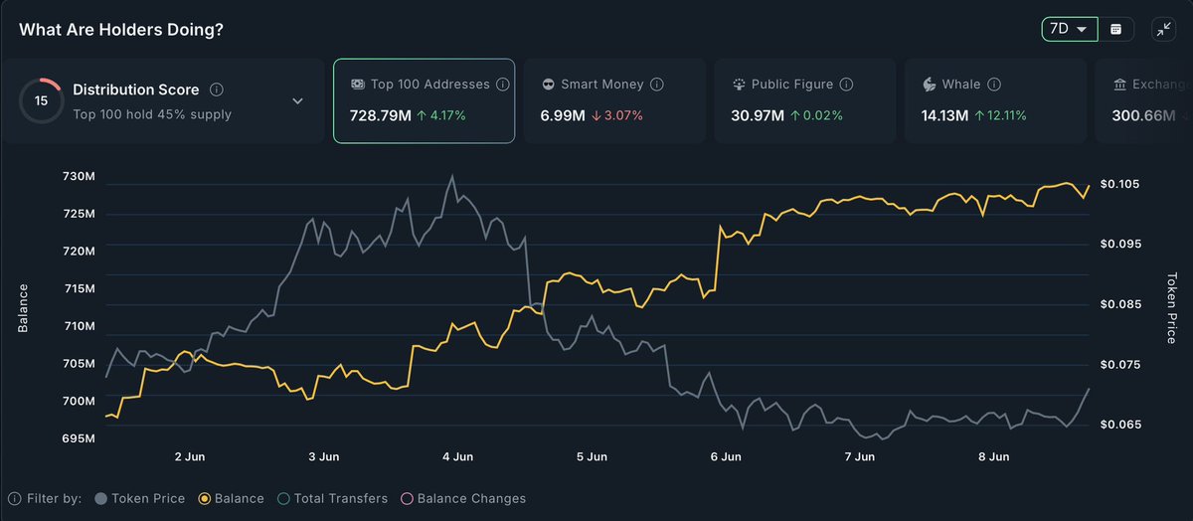1193x521 pixels.
Task: Click the Whale icon
Action: click(930, 86)
